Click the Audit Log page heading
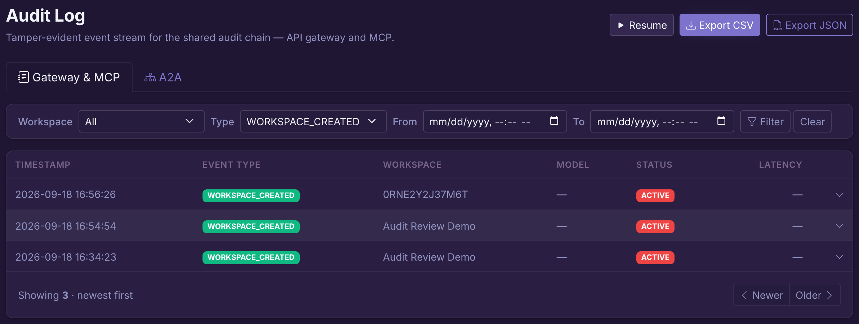The height and width of the screenshot is (324, 859). [46, 16]
